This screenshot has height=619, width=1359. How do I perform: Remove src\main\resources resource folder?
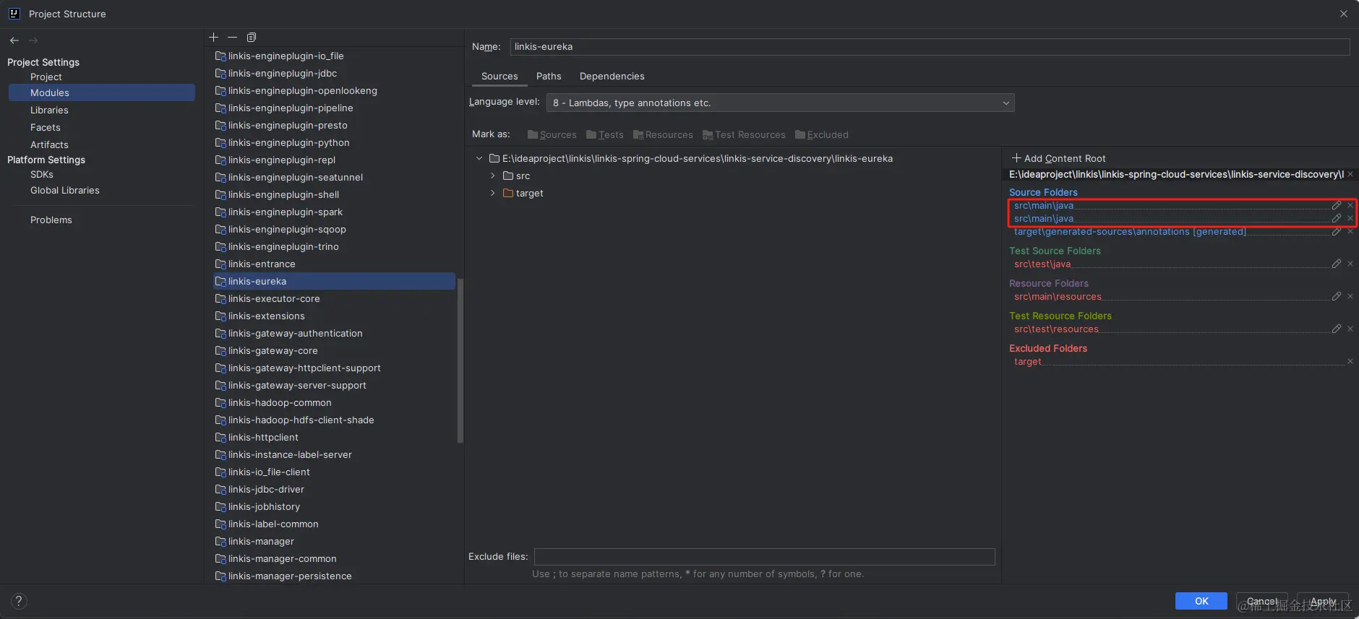(x=1350, y=296)
